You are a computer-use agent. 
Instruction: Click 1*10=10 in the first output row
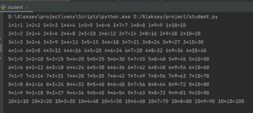[x=176, y=25]
